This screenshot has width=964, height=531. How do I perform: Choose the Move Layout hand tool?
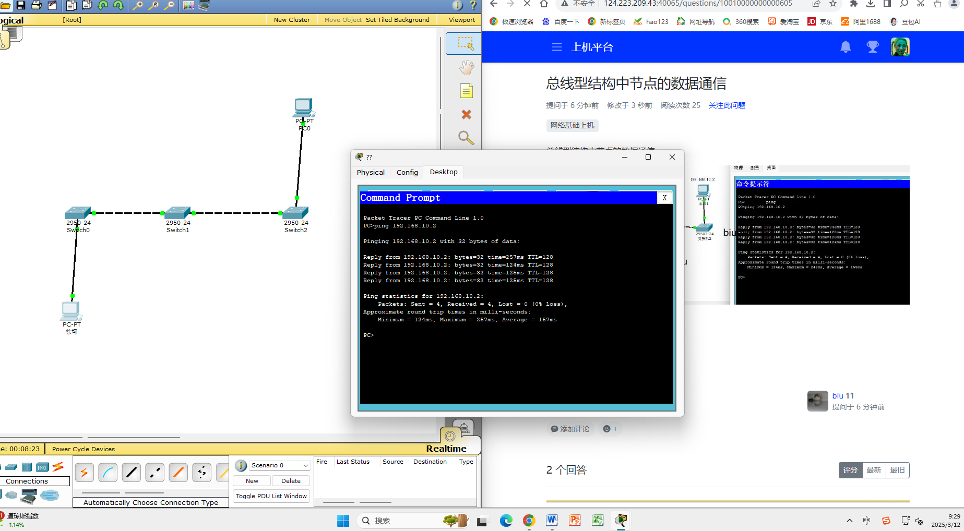click(x=466, y=67)
